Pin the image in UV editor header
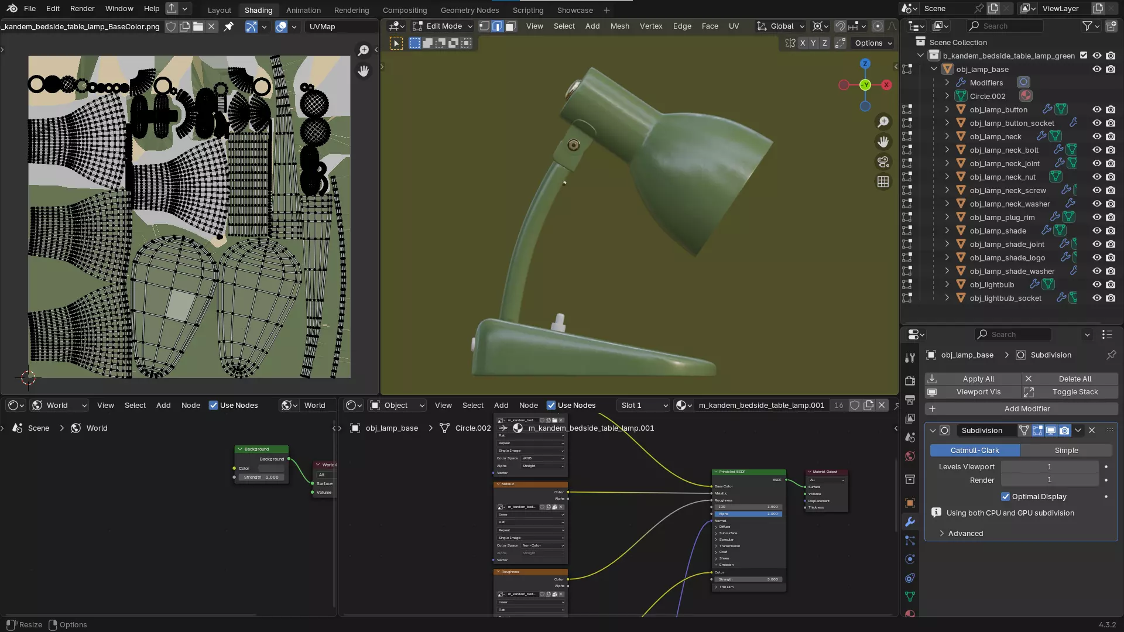Viewport: 1124px width, 632px height. (x=229, y=26)
